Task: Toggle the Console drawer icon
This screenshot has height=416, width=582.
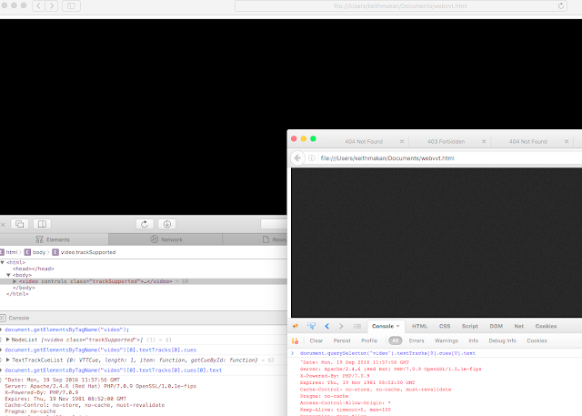Action: 3,318
